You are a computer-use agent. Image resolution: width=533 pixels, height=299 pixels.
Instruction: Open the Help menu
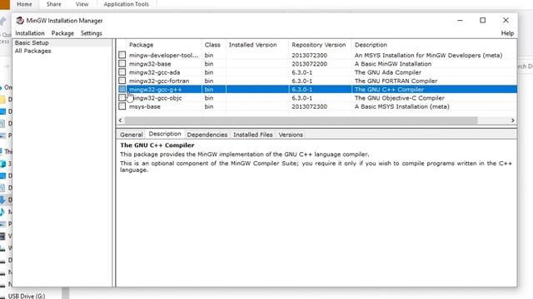tap(507, 33)
